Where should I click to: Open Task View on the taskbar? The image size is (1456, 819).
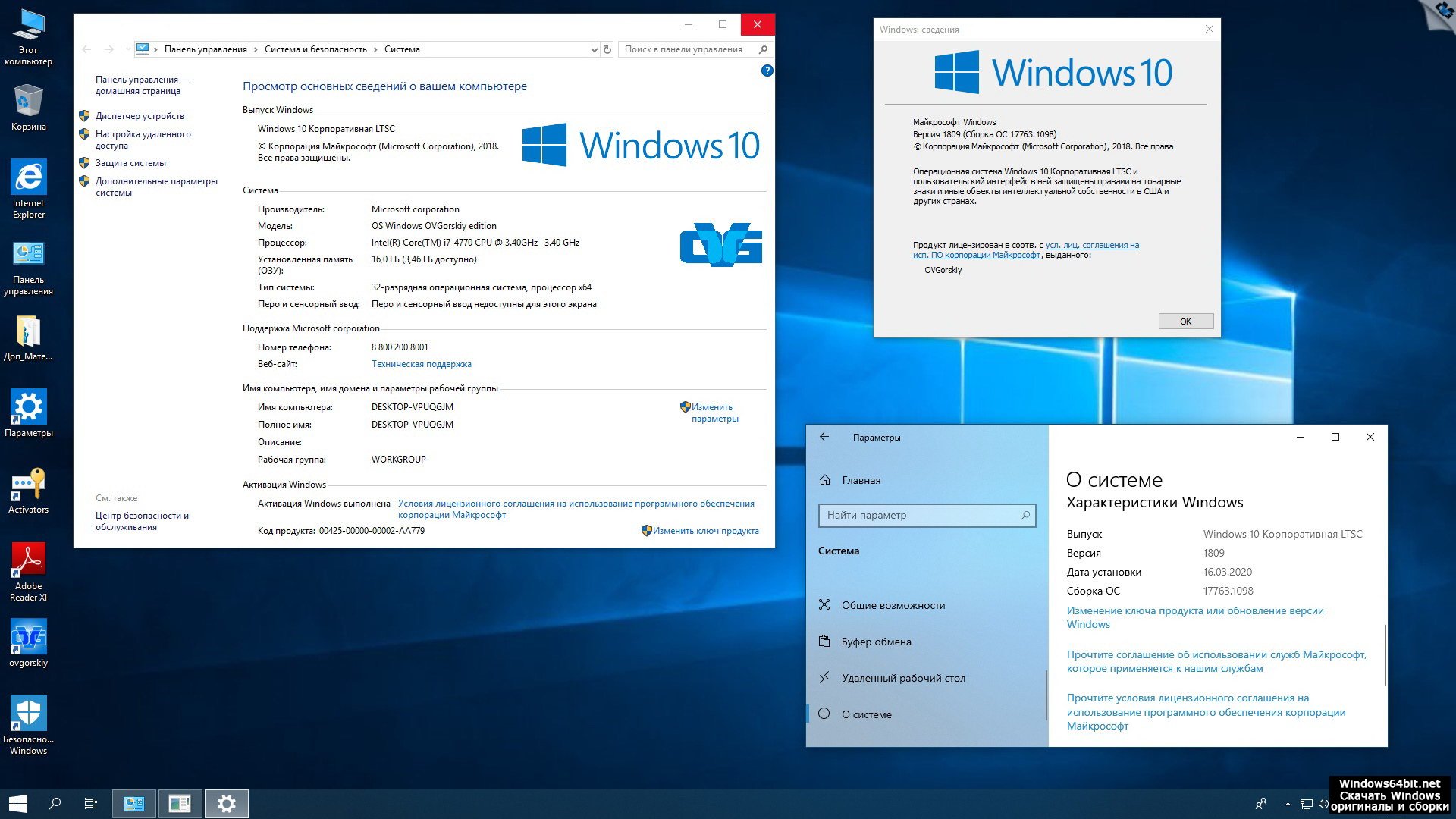[90, 803]
